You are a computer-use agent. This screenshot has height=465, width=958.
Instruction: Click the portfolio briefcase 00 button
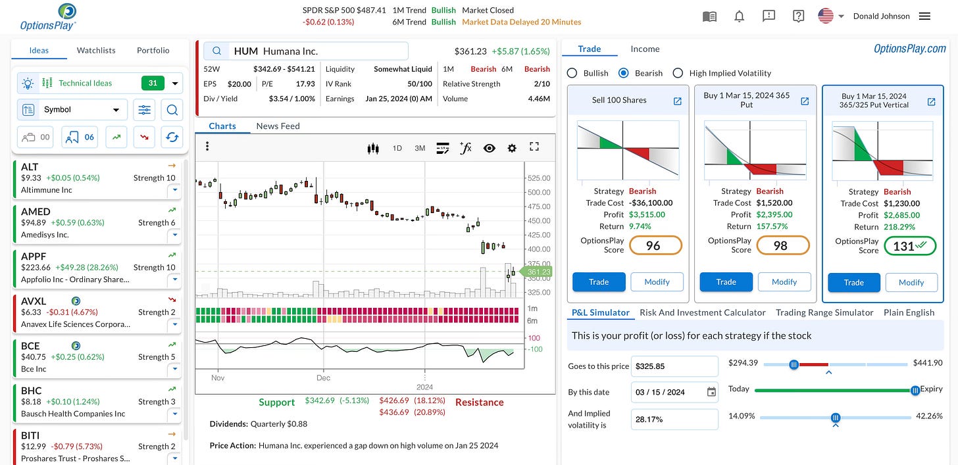(36, 137)
